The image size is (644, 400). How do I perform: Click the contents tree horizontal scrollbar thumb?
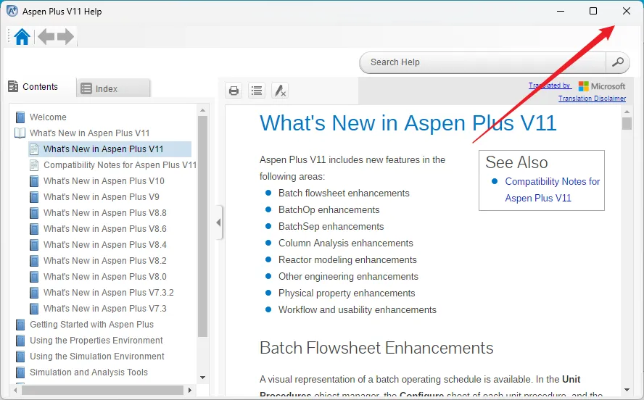point(102,390)
